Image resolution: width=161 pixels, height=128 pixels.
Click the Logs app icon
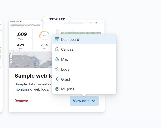click(57, 69)
